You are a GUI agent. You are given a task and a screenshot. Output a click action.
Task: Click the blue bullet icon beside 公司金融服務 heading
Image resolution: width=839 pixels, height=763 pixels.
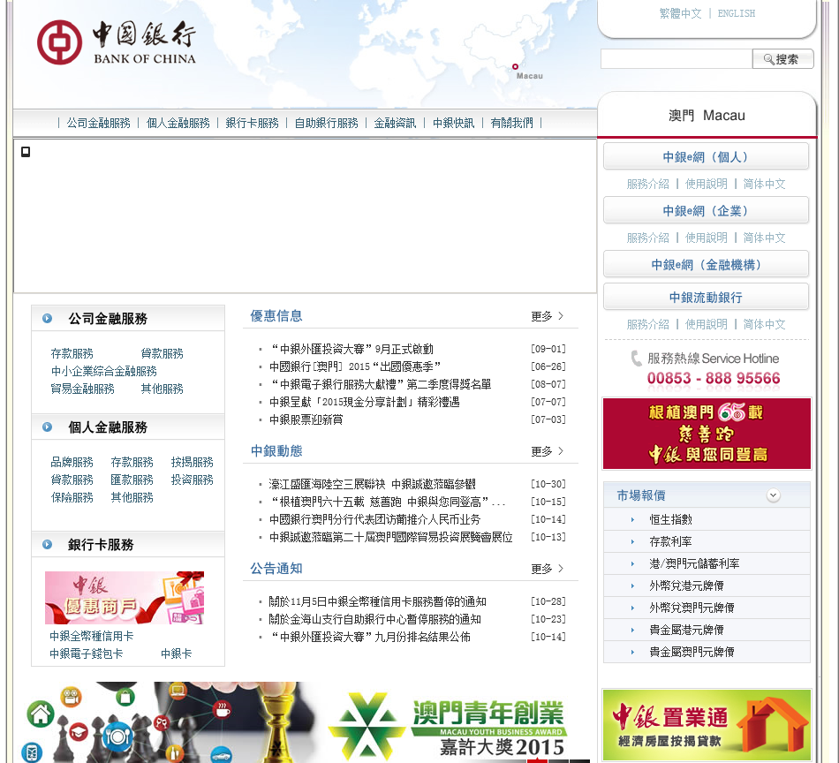coord(47,319)
